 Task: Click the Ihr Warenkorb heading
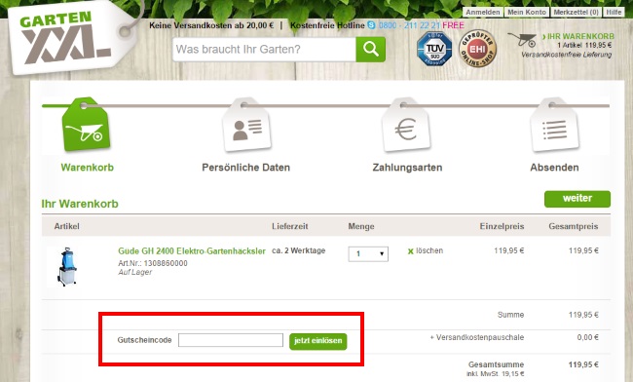[80, 204]
